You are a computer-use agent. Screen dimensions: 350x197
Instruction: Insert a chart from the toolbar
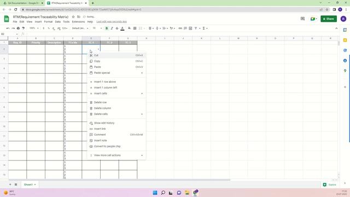(x=190, y=28)
